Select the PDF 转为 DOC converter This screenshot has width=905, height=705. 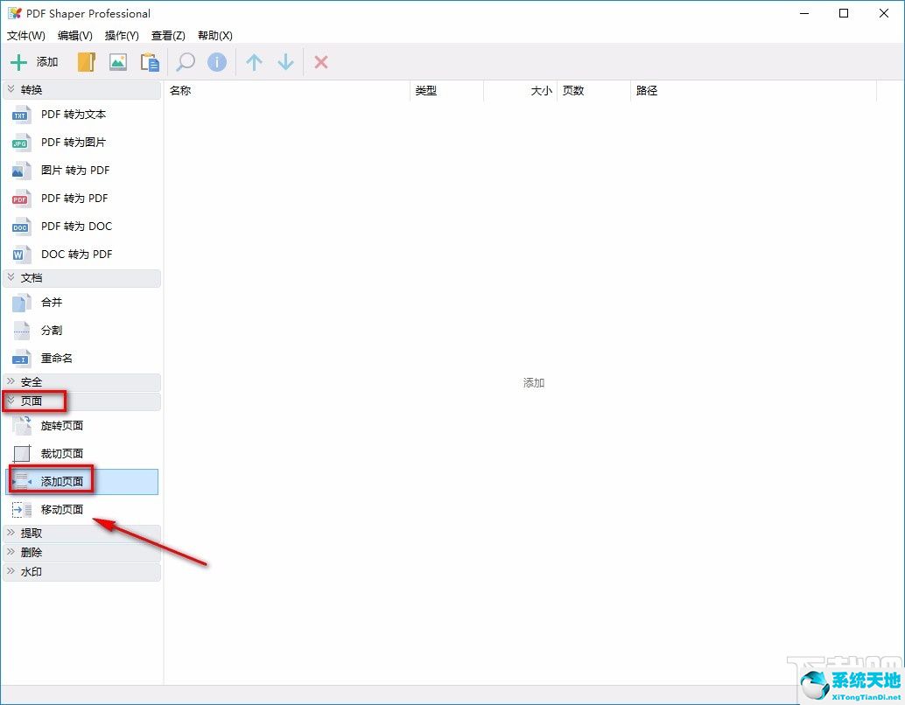coord(76,226)
